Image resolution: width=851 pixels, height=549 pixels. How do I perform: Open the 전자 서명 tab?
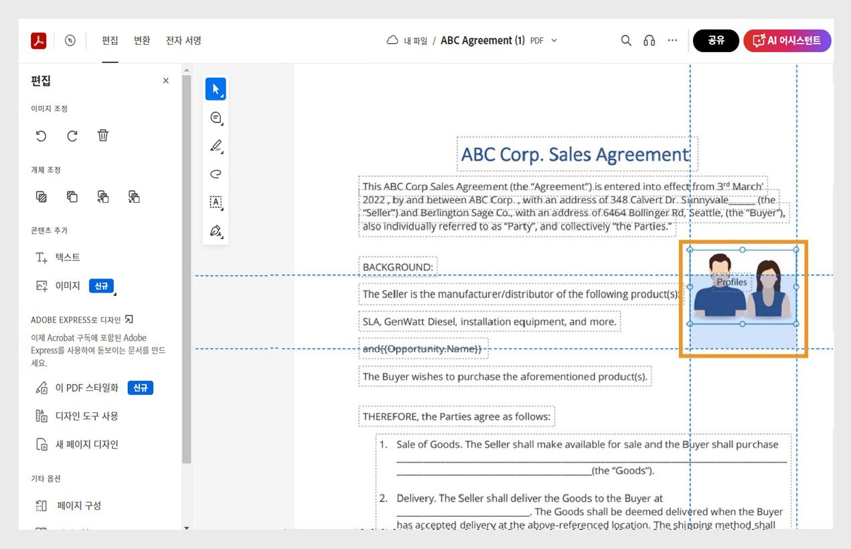coord(183,41)
